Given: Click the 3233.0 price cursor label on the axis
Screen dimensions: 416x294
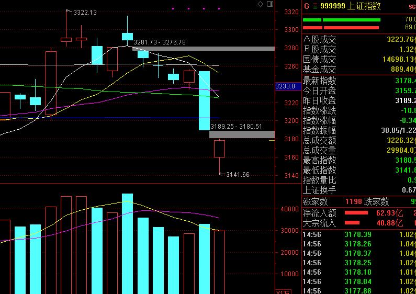Looking at the screenshot, I should click(x=288, y=86).
